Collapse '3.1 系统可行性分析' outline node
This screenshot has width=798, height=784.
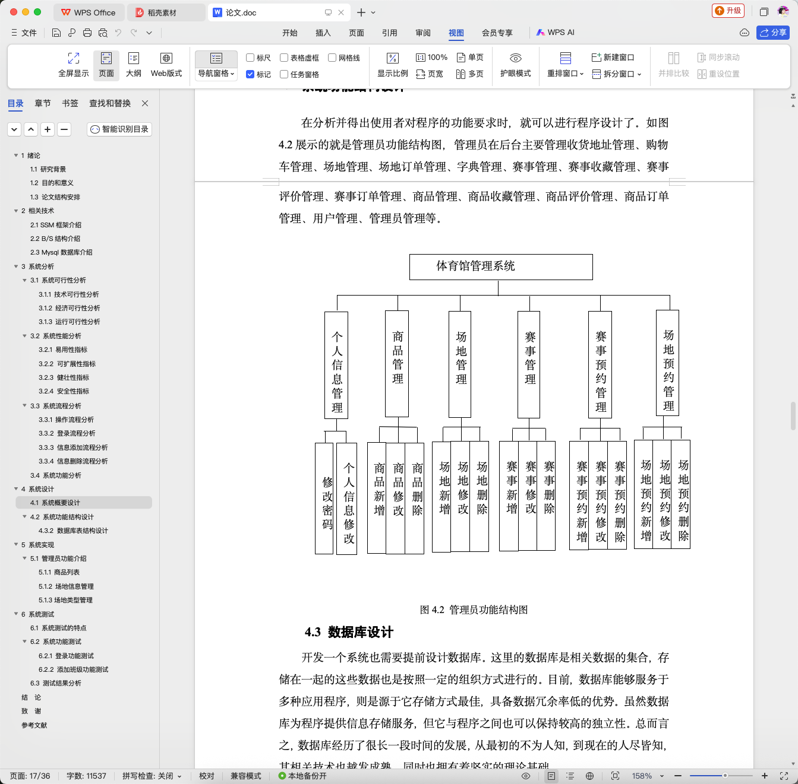pos(24,280)
